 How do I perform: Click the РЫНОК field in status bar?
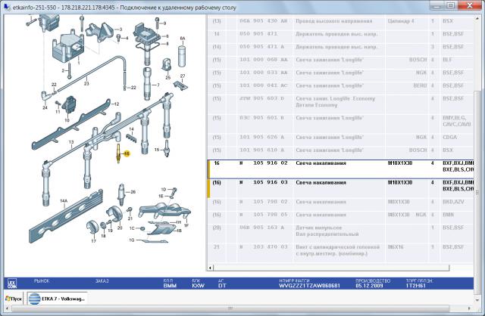[42, 280]
